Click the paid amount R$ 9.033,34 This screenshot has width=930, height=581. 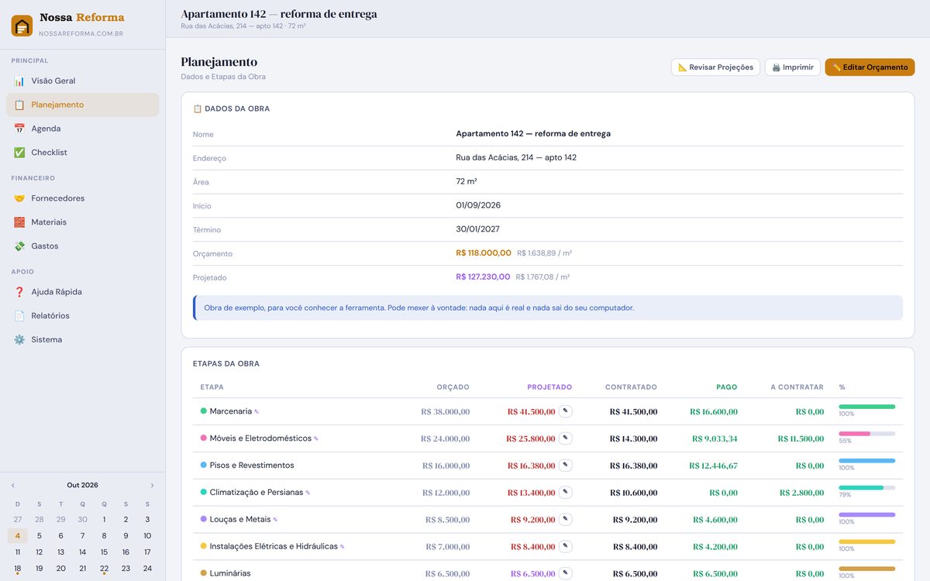point(715,439)
